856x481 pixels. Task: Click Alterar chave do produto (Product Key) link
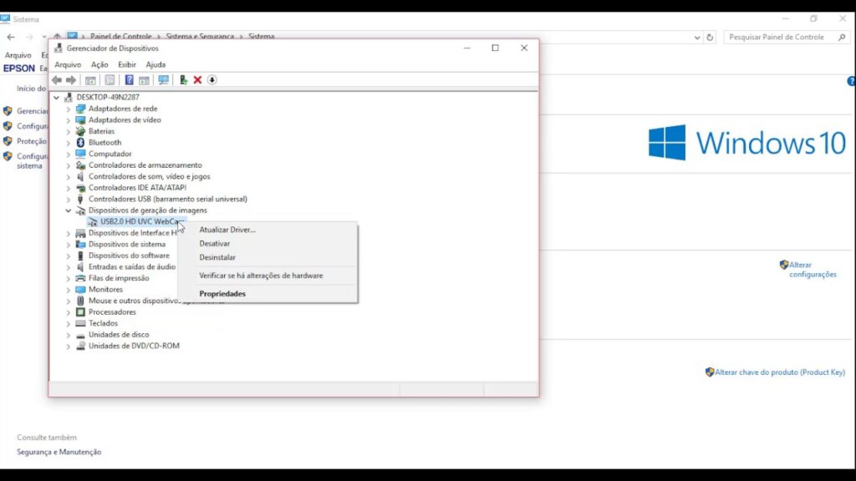pos(780,372)
